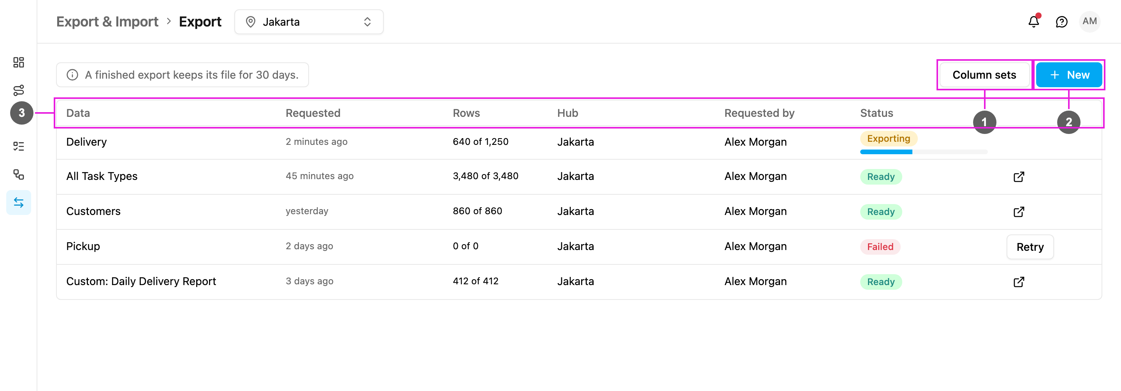The height and width of the screenshot is (391, 1121).
Task: Open notifications bell
Action: point(1034,21)
